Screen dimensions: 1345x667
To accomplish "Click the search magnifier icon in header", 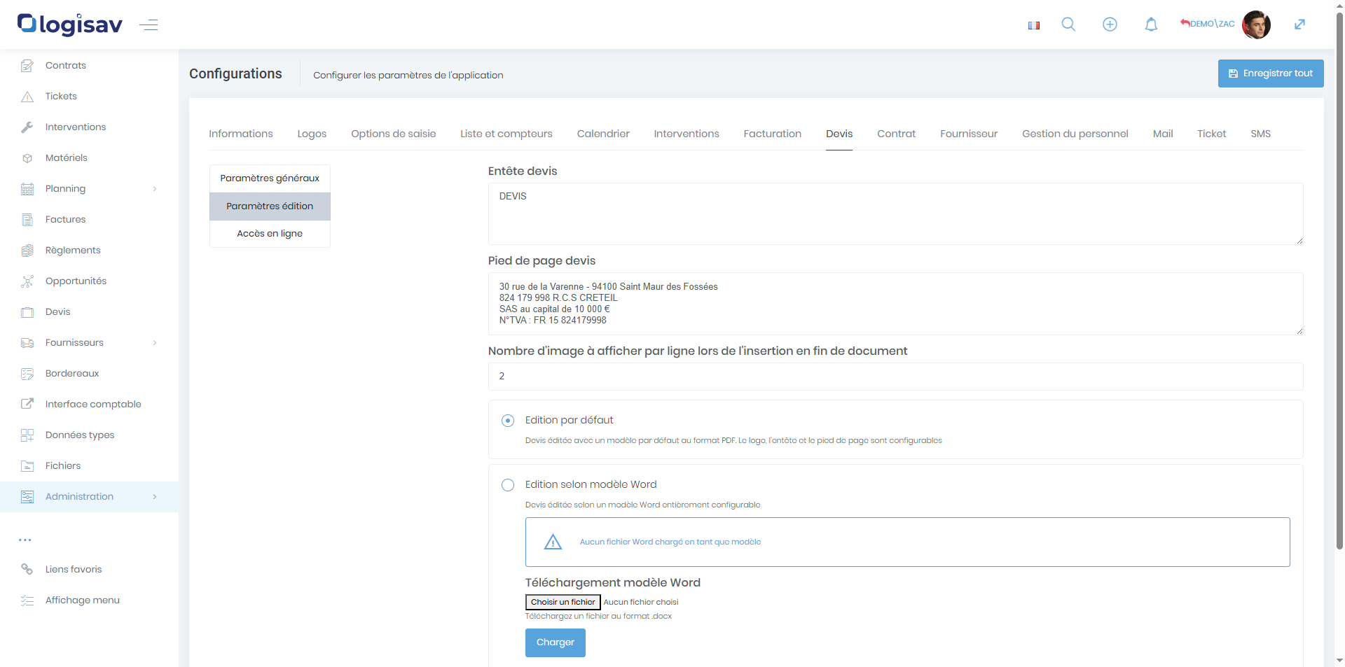I will (x=1068, y=24).
